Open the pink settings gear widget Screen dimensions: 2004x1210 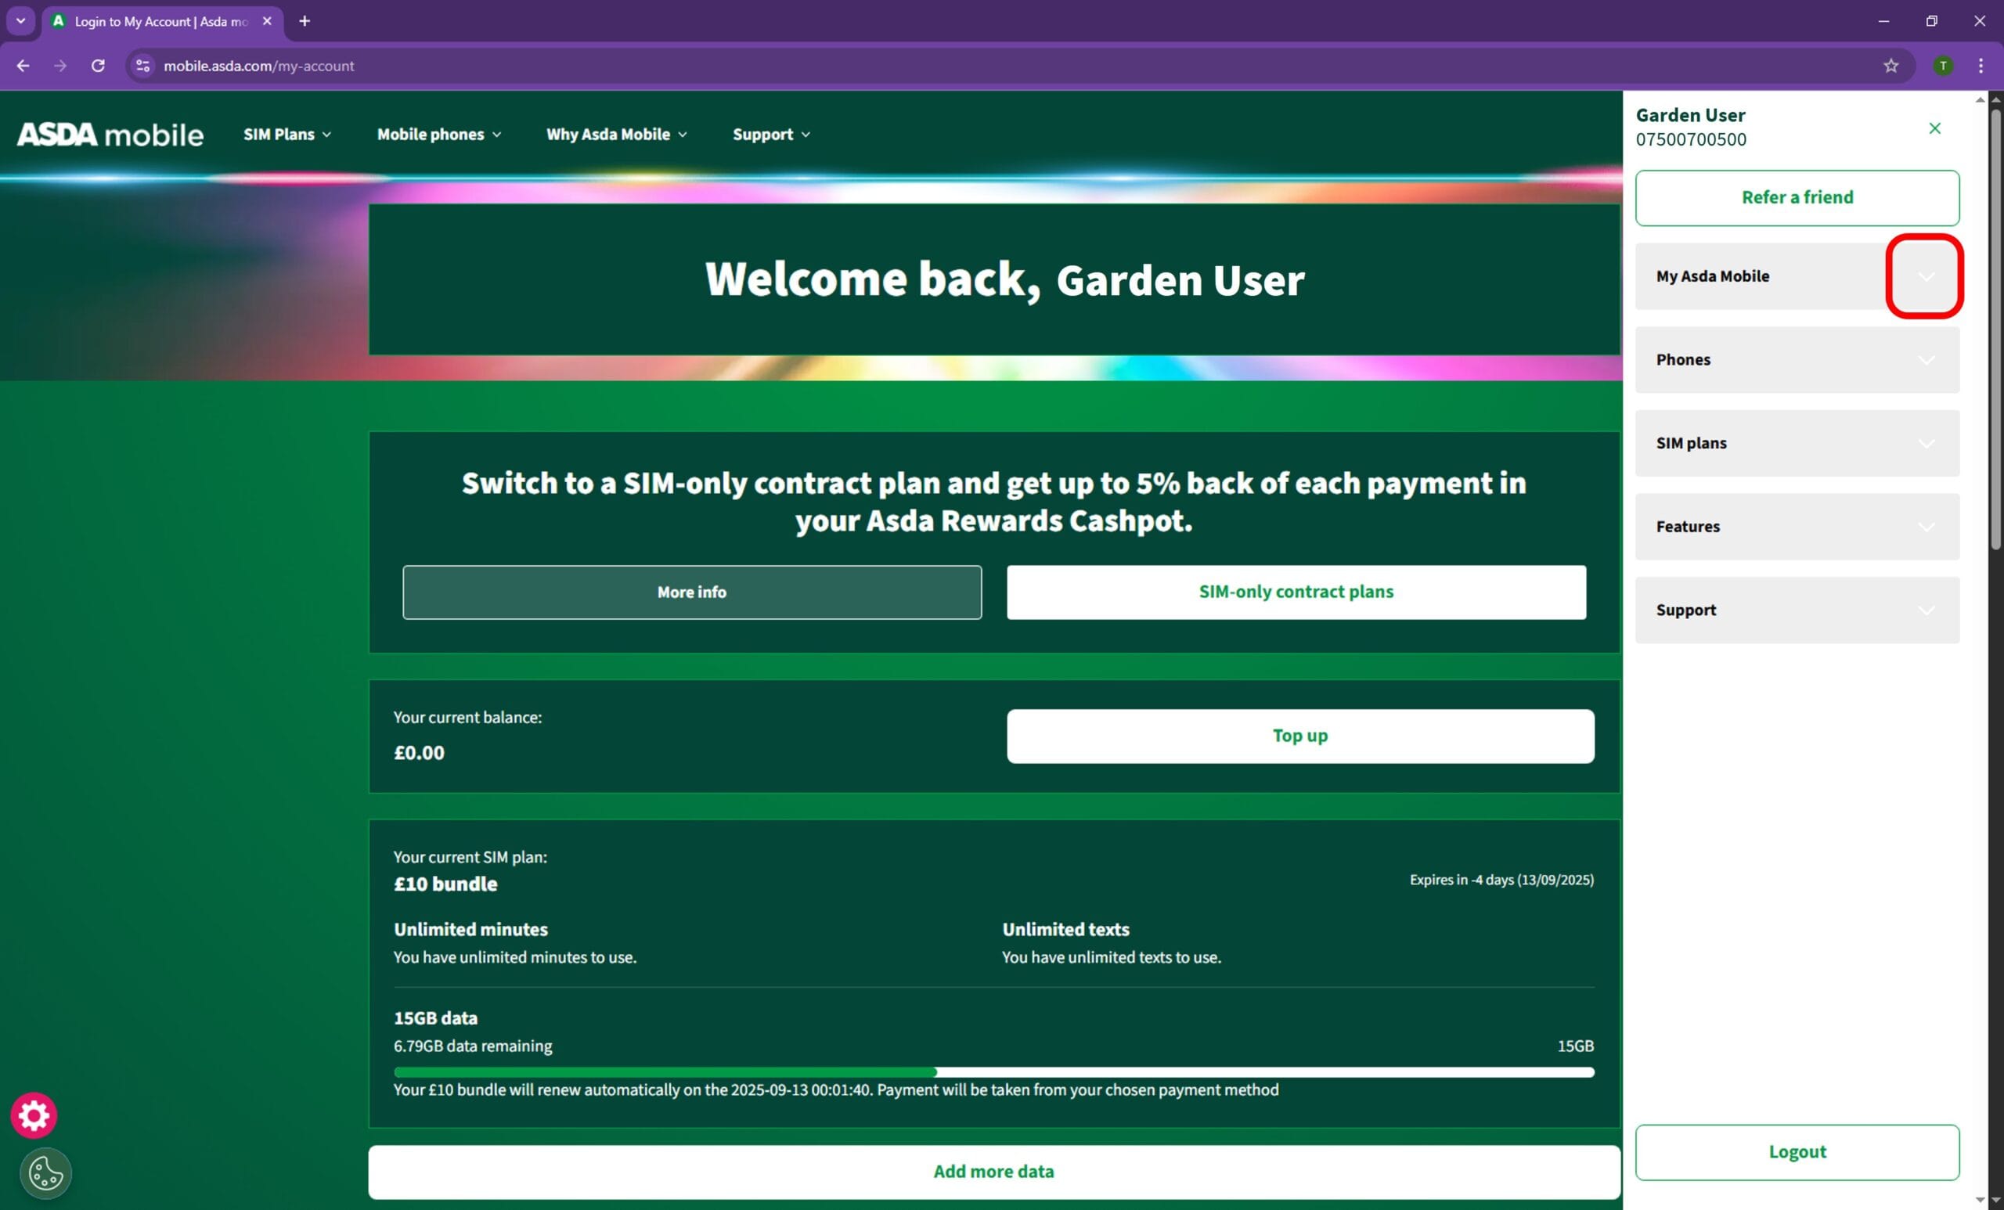[34, 1115]
